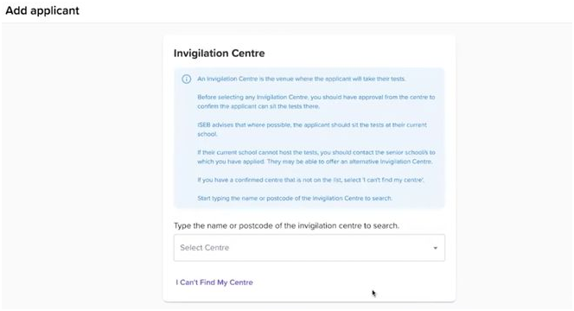574x311 pixels.
Task: Click the info circle icon in blue notice
Action: pyautogui.click(x=187, y=79)
